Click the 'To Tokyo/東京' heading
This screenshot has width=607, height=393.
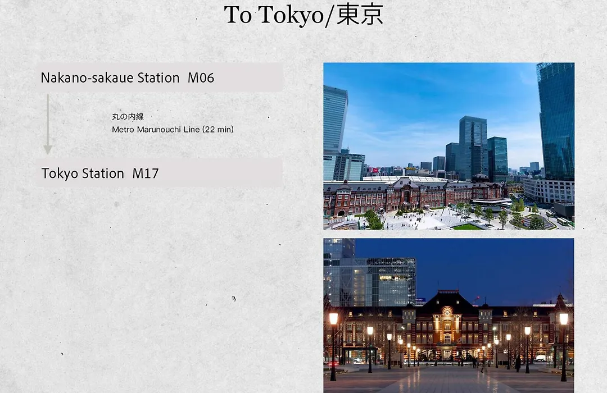click(303, 15)
